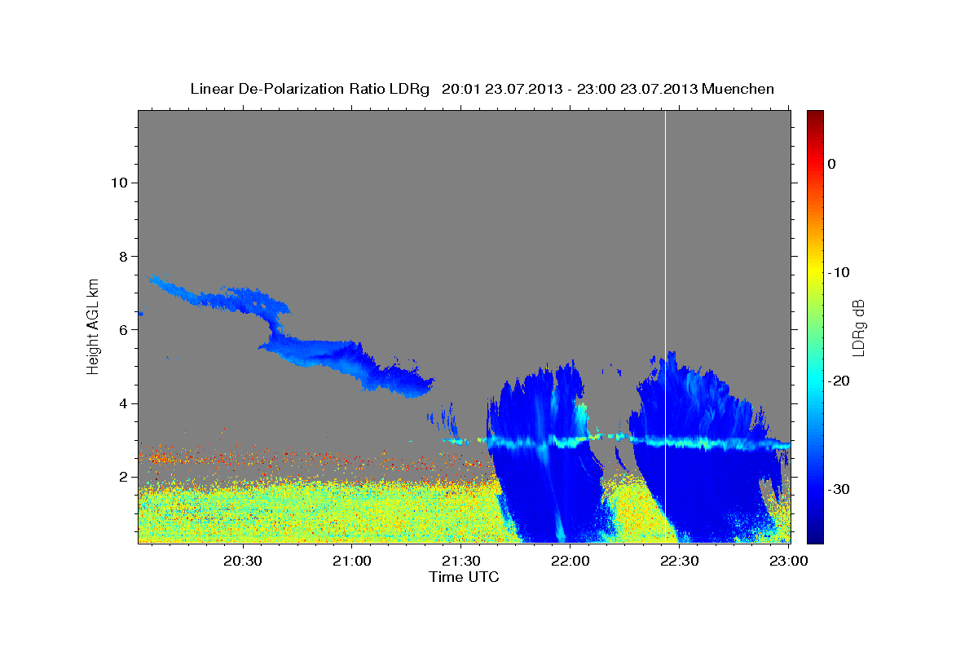Select the "21:30" time axis label

coord(460,561)
